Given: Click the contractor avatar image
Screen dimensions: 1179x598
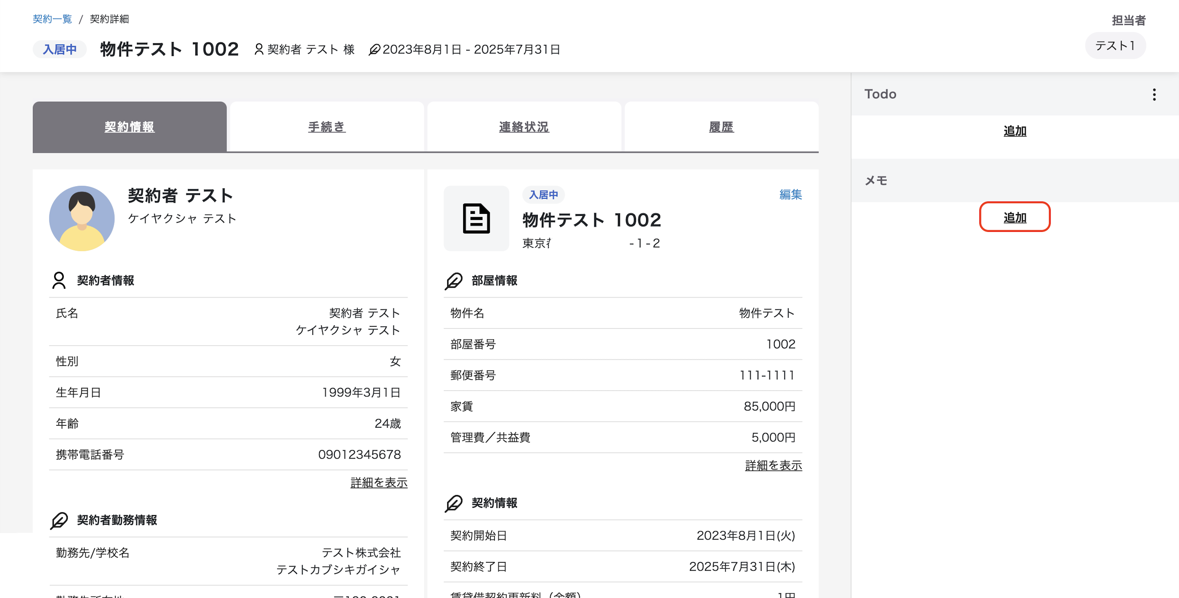Looking at the screenshot, I should pyautogui.click(x=82, y=218).
